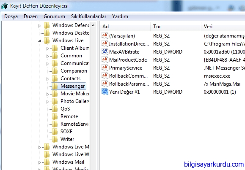Sort values by the Veri column header
Viewport: 245px width, 170px height.
click(223, 27)
